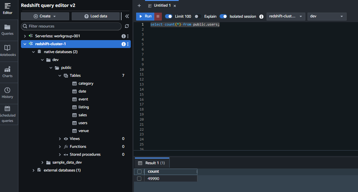
Task: Click the SQL query on line 1
Action: pos(185,25)
